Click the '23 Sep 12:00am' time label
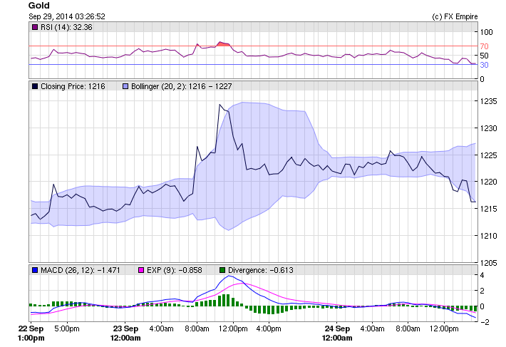This screenshot has width=506, height=347. [125, 333]
